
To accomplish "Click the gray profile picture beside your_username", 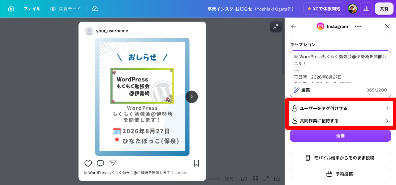I will (x=89, y=31).
